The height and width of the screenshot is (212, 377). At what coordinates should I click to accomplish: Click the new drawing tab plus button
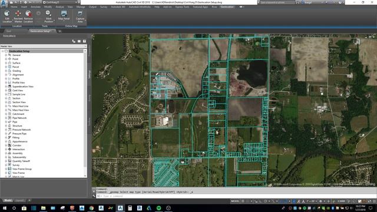pyautogui.click(x=59, y=31)
